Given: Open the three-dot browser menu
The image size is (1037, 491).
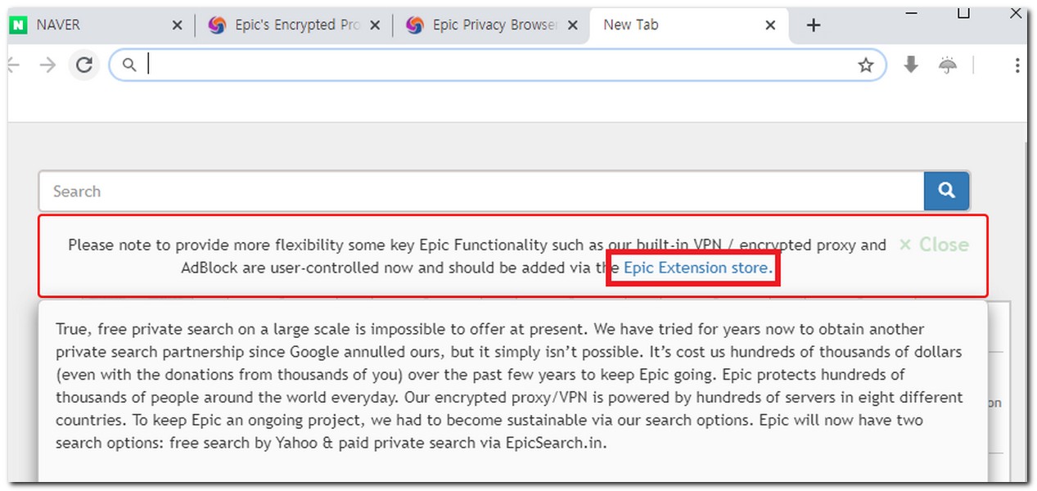Looking at the screenshot, I should [x=1017, y=65].
